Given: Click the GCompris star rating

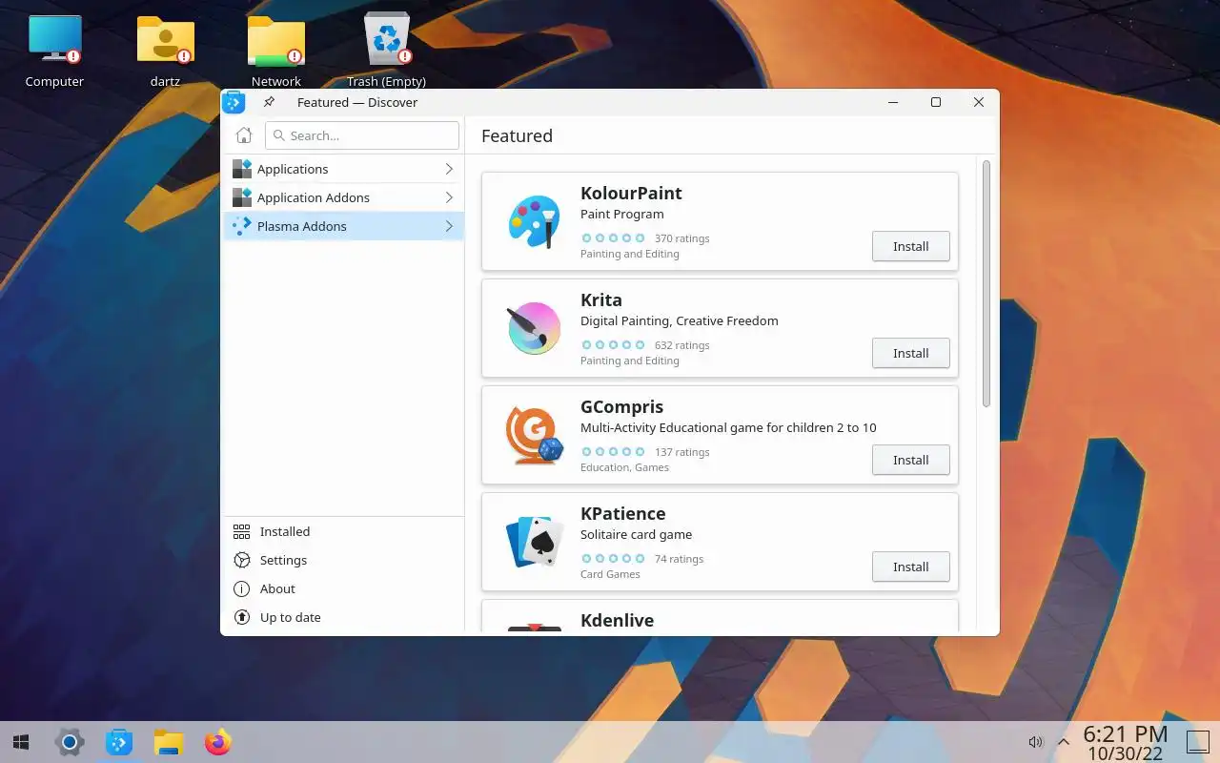Looking at the screenshot, I should tap(614, 452).
